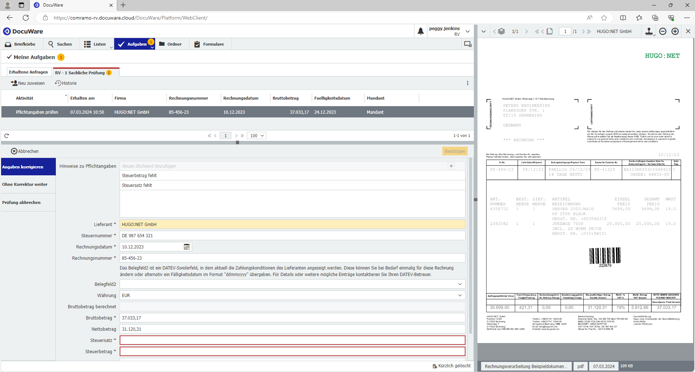Click Abbrechen to cancel the task
695x372 pixels.
point(25,151)
